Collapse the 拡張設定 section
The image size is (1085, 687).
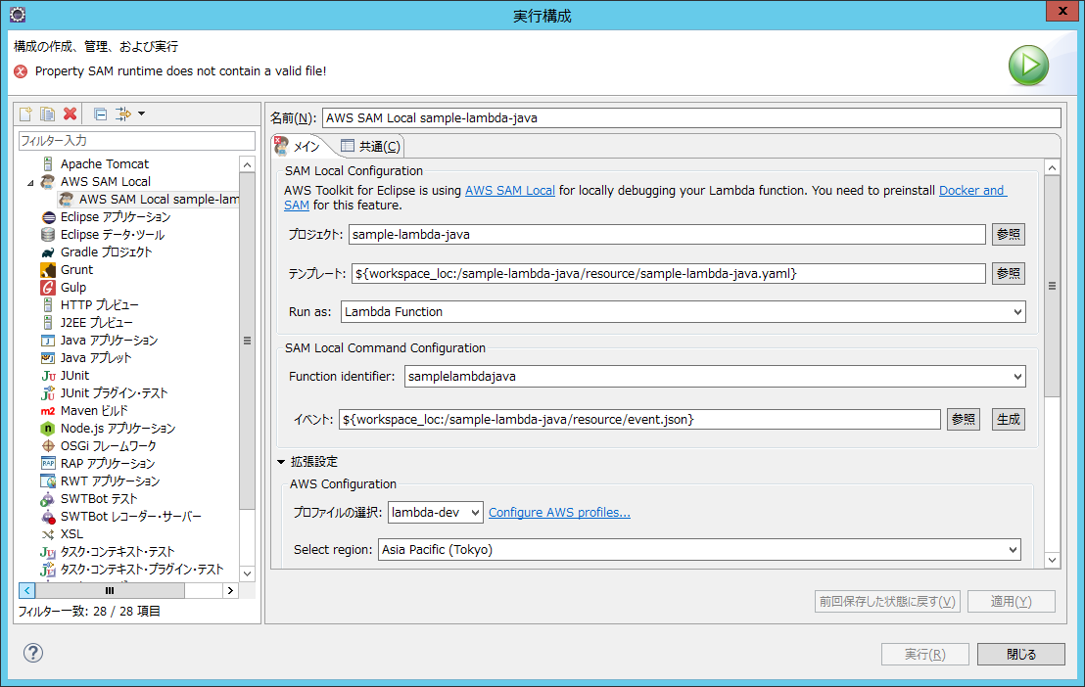pos(281,462)
